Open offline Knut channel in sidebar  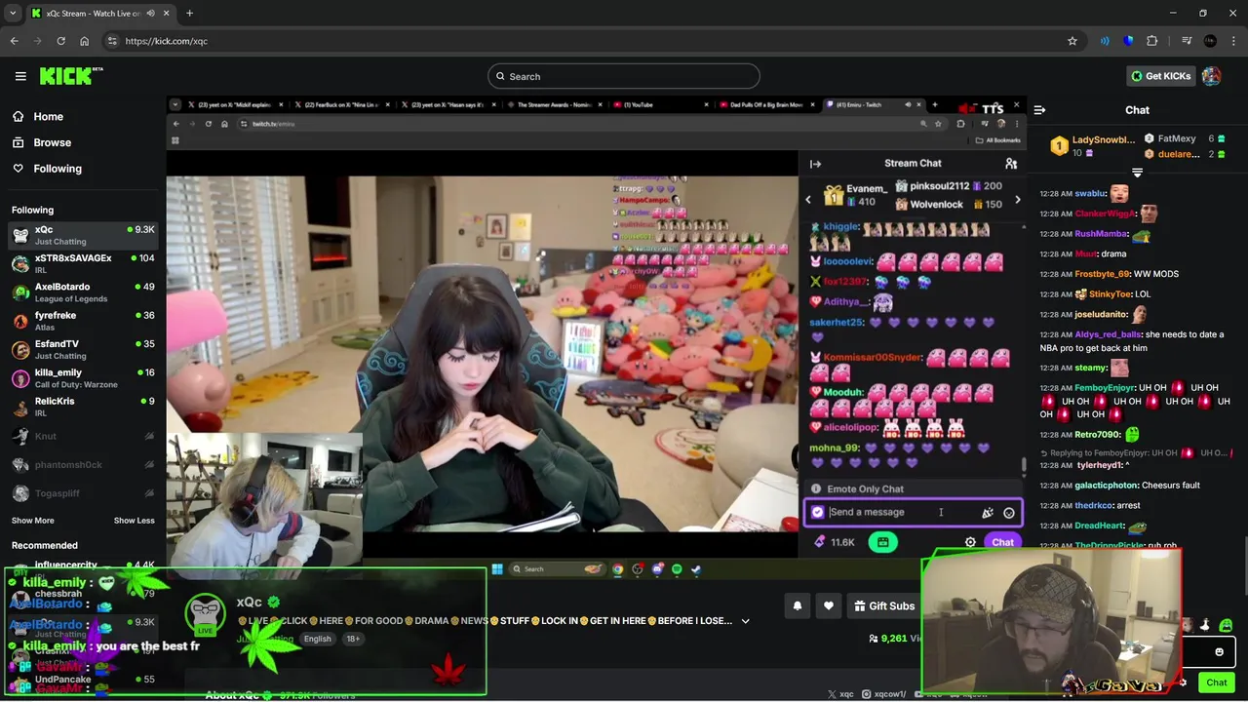coord(83,436)
